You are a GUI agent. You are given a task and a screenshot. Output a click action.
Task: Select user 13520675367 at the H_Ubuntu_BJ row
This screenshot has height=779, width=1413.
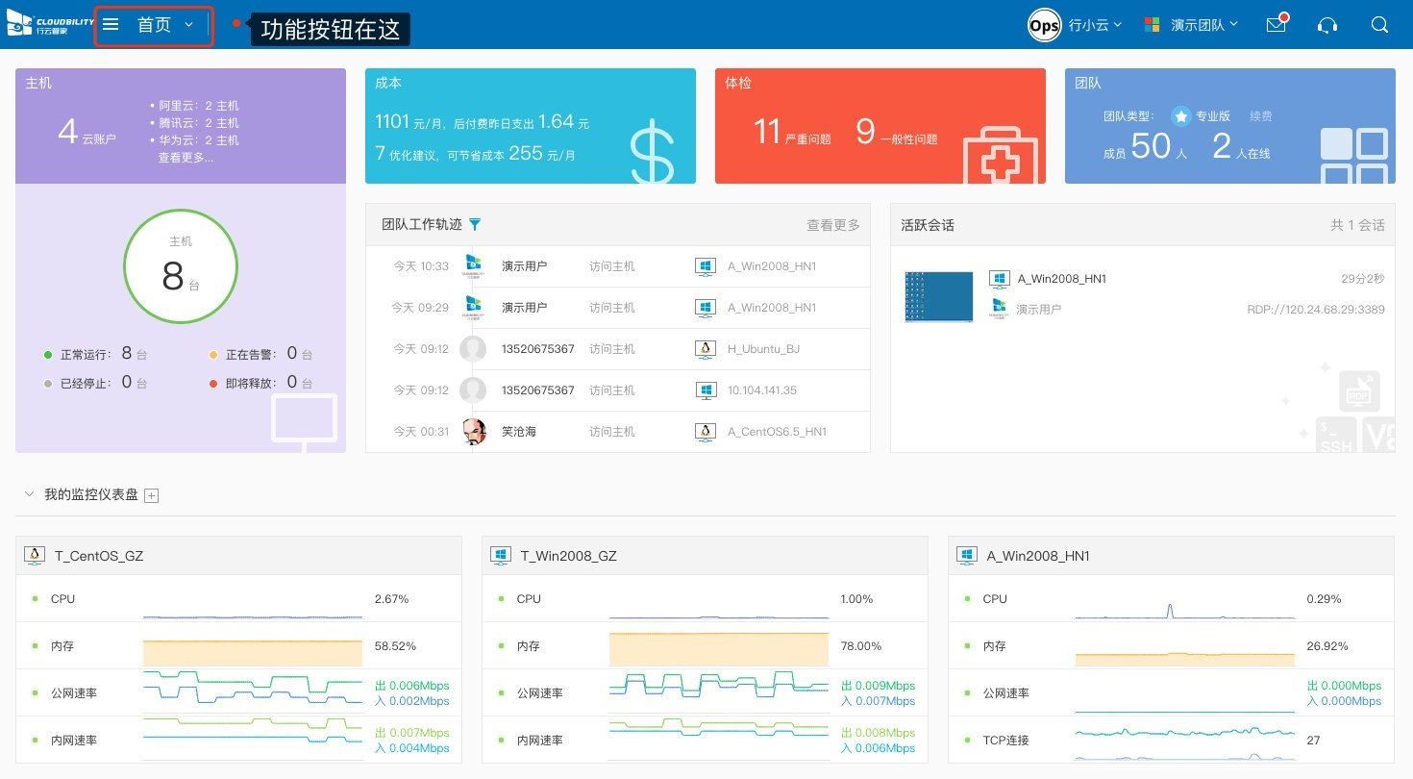538,349
